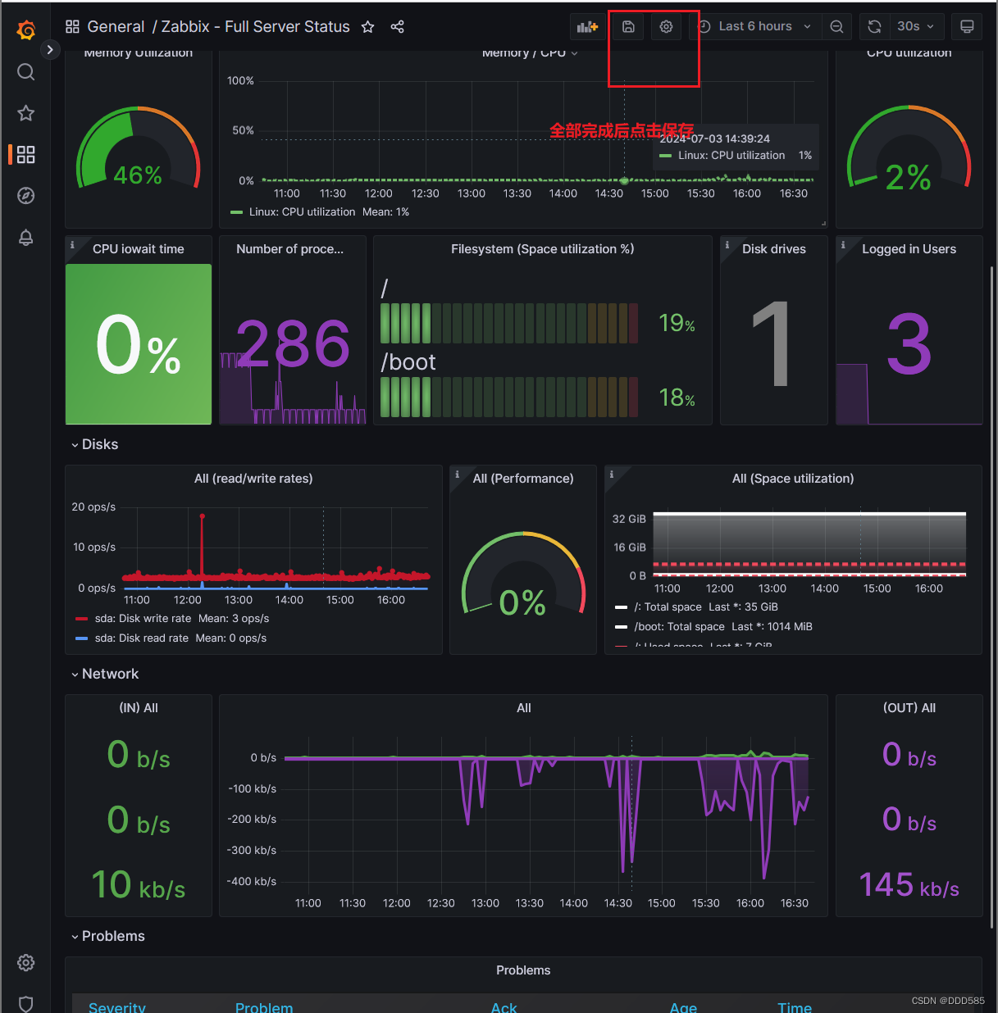Open Server Admin shield icon

tap(26, 1003)
